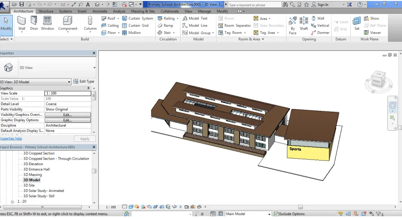
Task: Edit Visibility/Graphics Overrides
Action: 68,115
